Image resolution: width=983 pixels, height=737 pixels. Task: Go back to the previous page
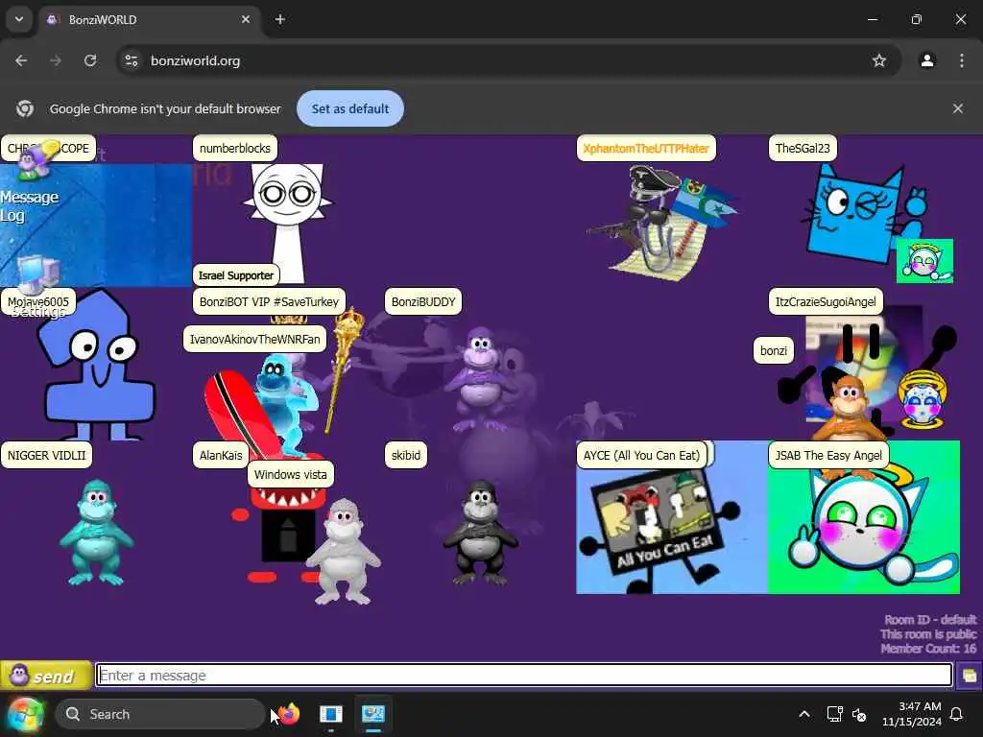[x=21, y=60]
